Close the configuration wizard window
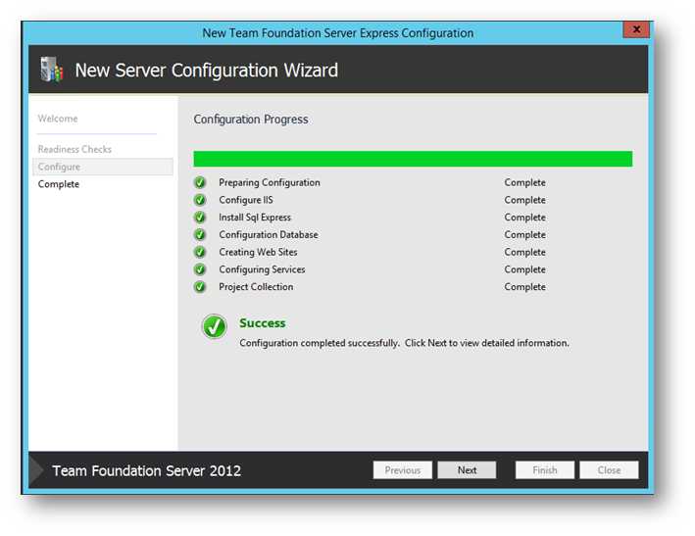The image size is (695, 536). [636, 29]
